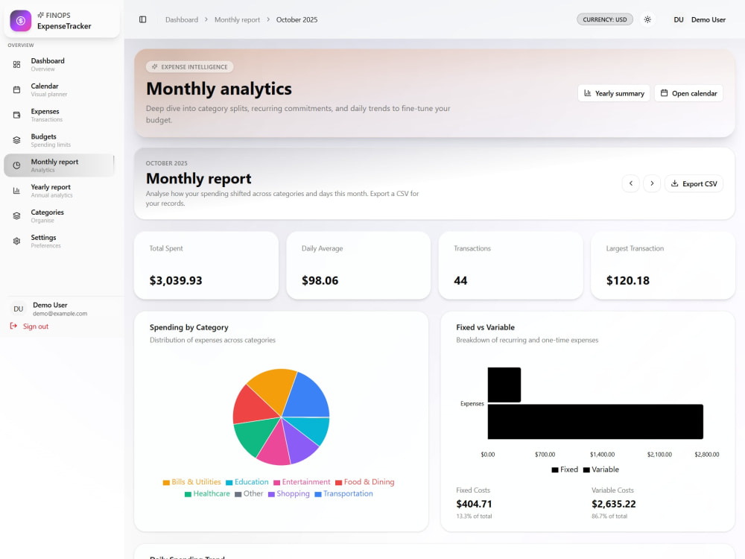The image size is (745, 559).
Task: Go to next month with right chevron
Action: click(x=652, y=183)
